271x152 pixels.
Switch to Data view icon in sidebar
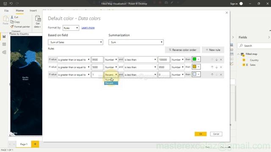(x=4, y=44)
